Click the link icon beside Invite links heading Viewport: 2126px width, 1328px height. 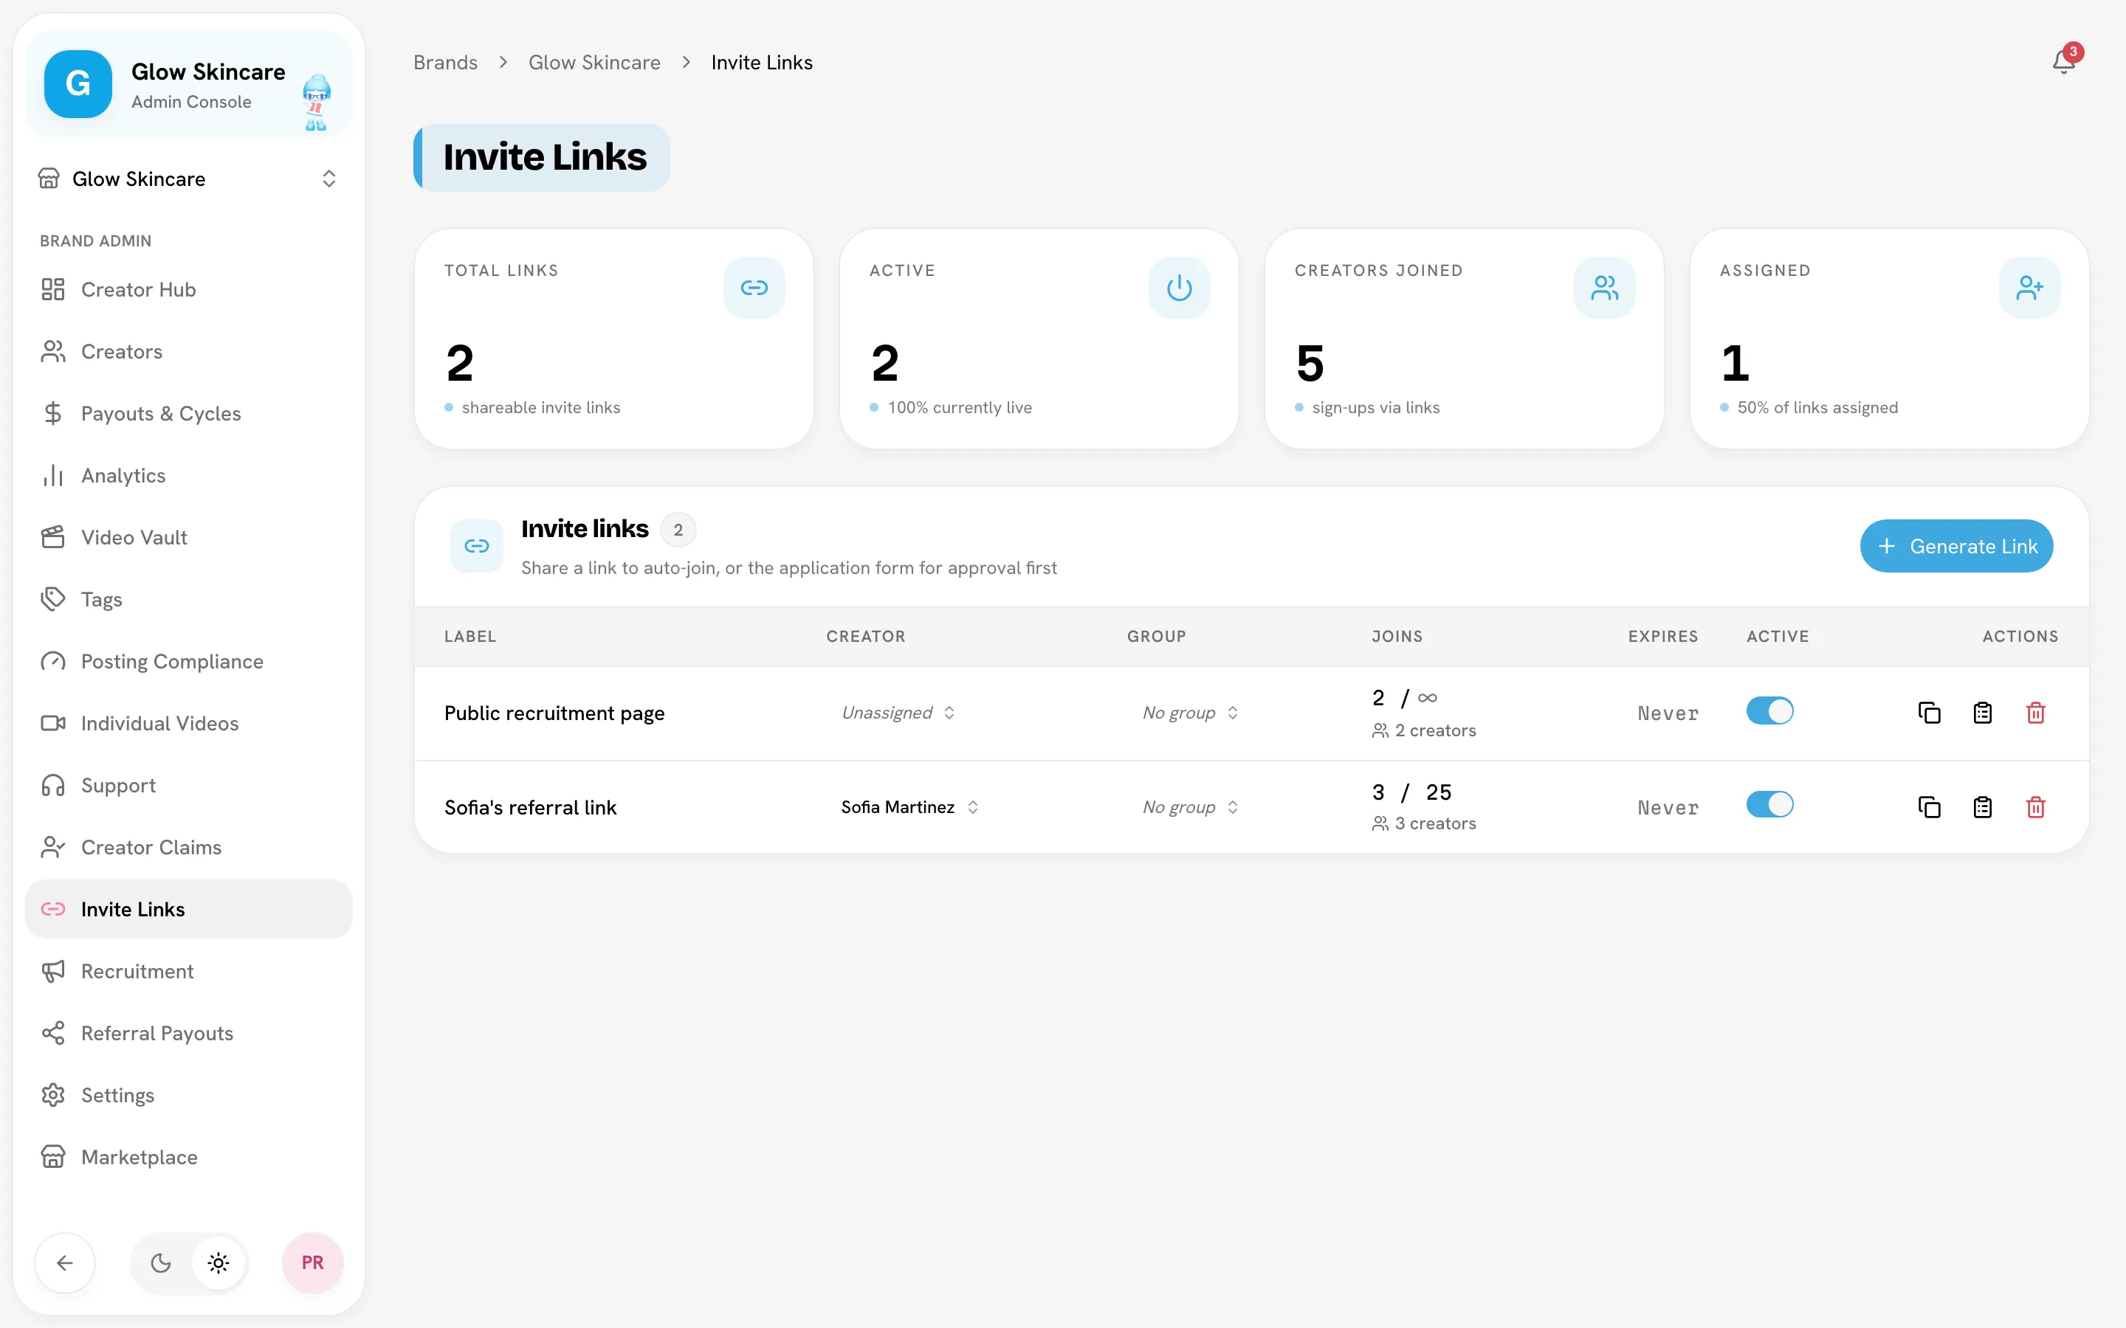[x=476, y=546]
